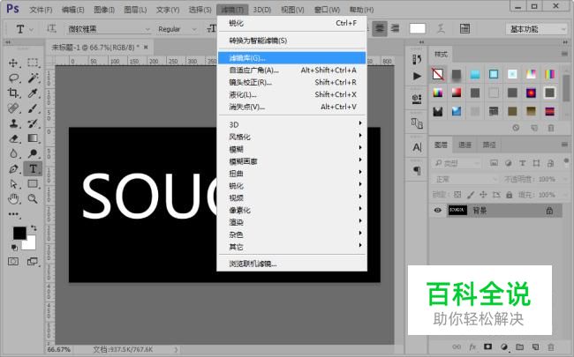Open the Edit Toolbar three-dots button

click(x=13, y=214)
